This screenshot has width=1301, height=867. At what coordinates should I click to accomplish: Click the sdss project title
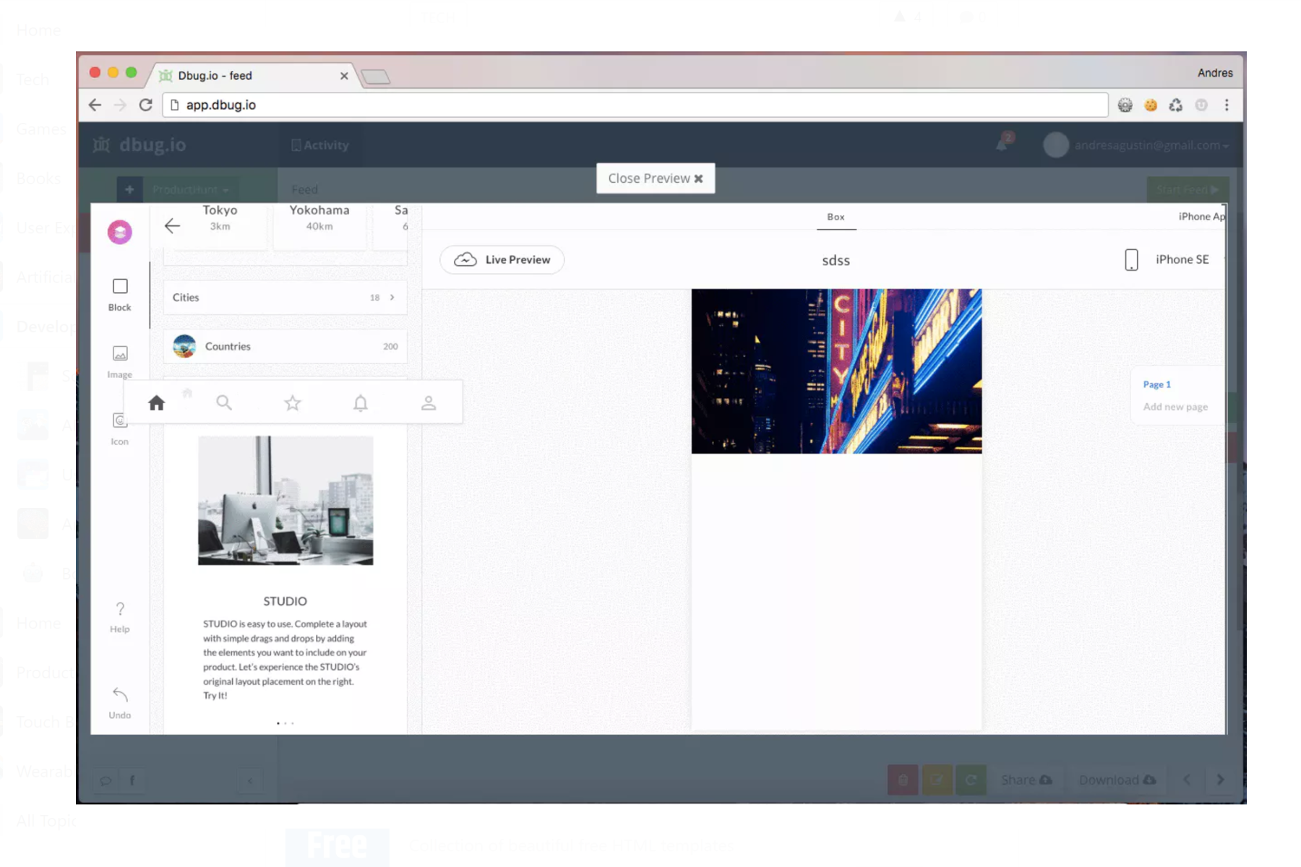click(836, 260)
